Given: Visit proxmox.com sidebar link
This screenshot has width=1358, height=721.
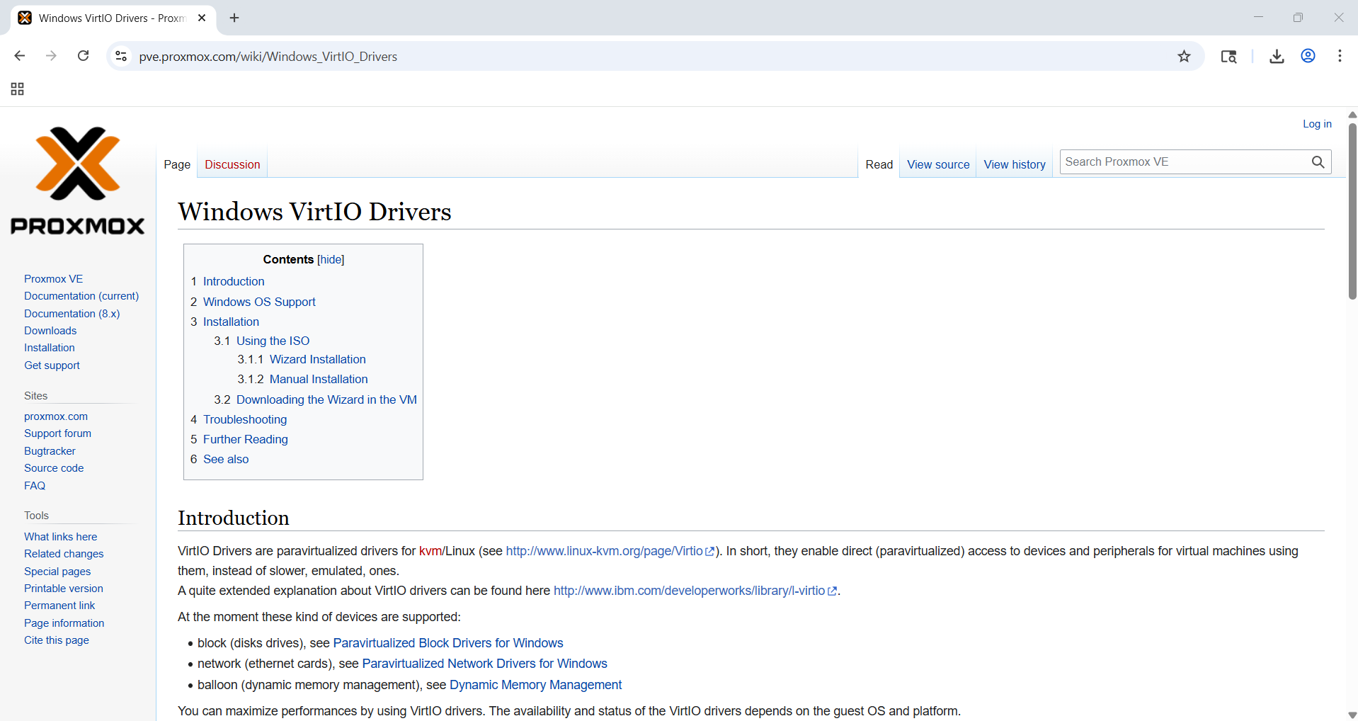Looking at the screenshot, I should (56, 416).
